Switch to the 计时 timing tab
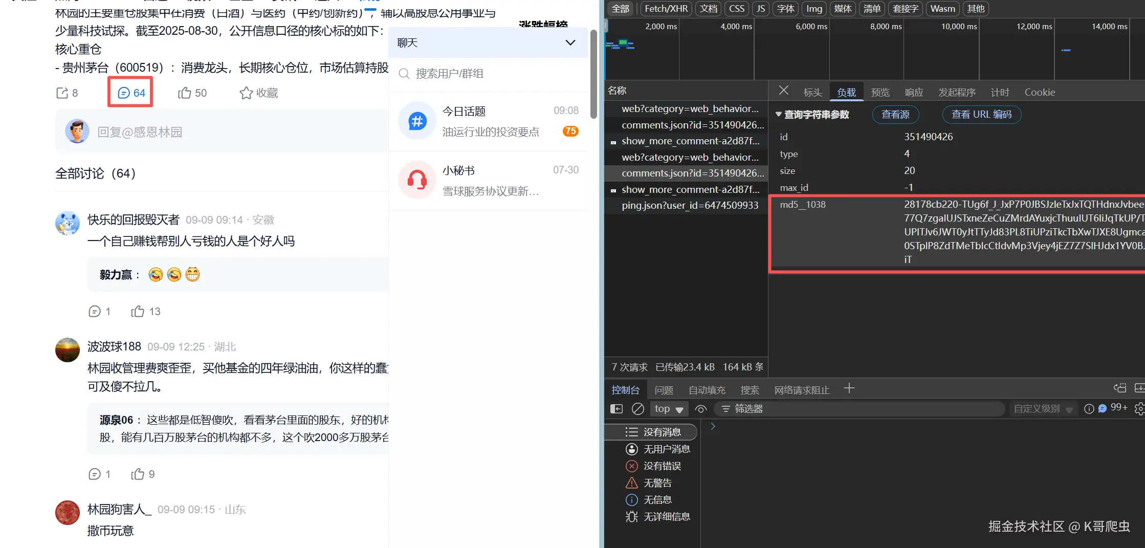The width and height of the screenshot is (1145, 548). coord(1000,93)
